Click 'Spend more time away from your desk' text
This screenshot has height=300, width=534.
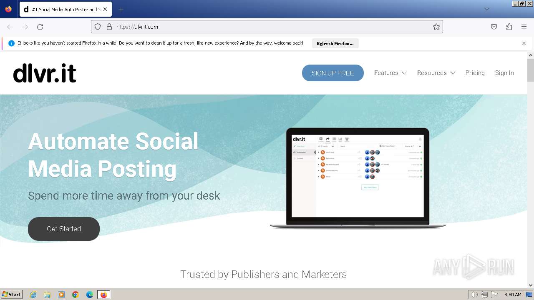pos(124,196)
